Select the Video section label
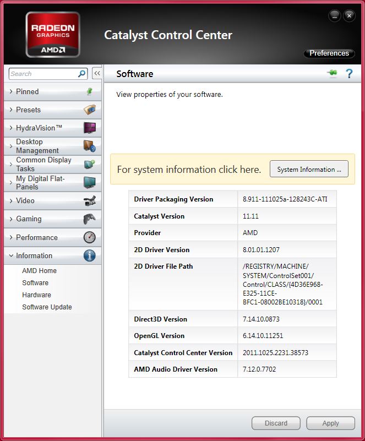The image size is (365, 441). click(x=25, y=200)
